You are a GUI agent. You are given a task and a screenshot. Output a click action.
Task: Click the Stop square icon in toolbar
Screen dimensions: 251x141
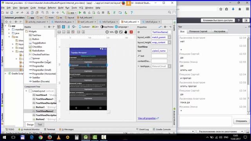(103, 13)
